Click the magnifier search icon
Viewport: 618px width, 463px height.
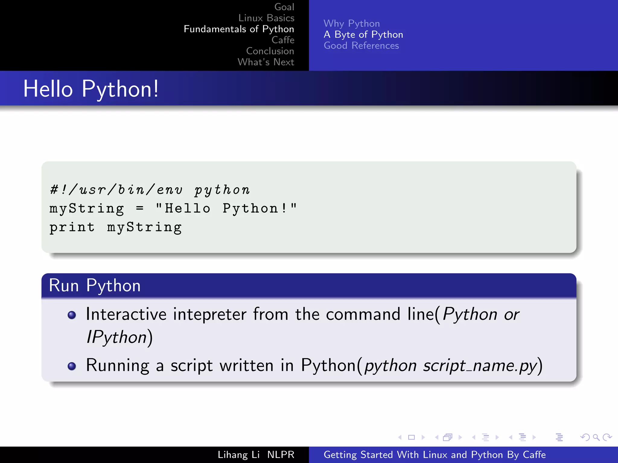point(596,437)
